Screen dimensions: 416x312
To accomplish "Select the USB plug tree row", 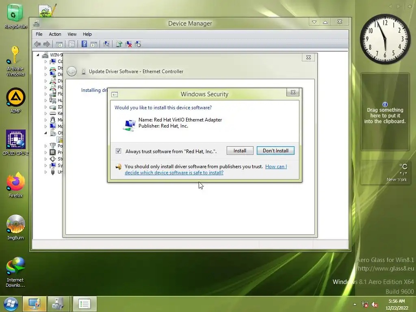I will [56, 172].
